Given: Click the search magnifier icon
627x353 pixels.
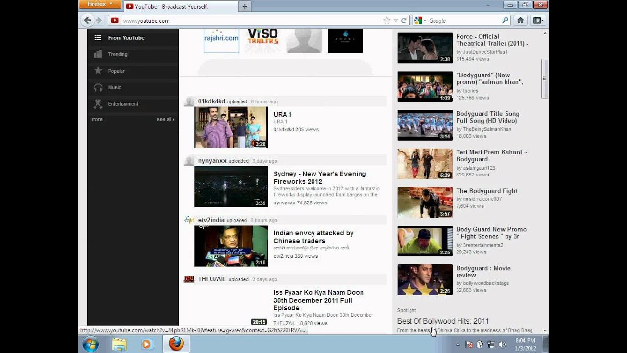Looking at the screenshot, I should (x=506, y=20).
